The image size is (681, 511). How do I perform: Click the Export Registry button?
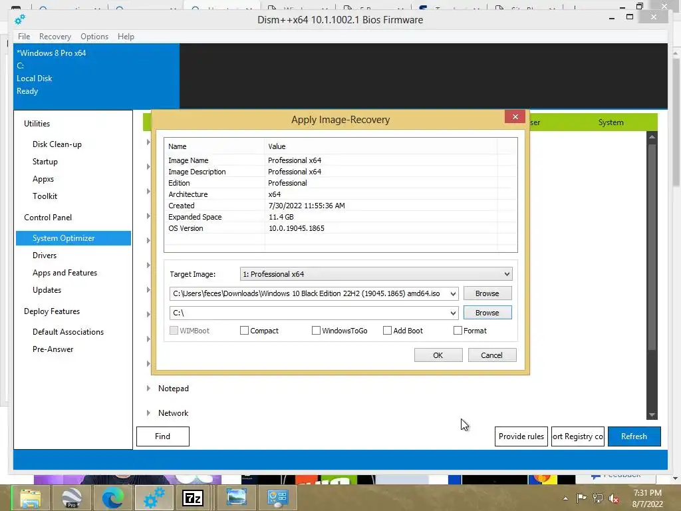(578, 436)
